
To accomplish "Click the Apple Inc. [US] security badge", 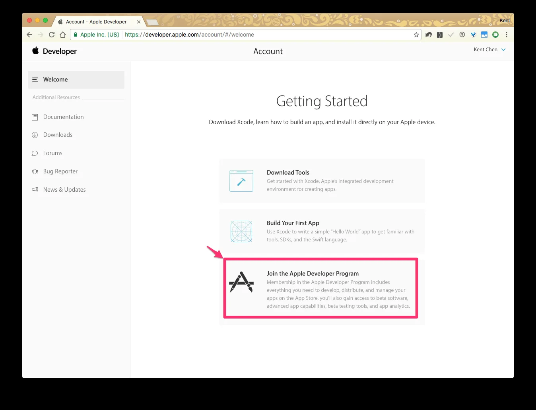I will tap(96, 35).
